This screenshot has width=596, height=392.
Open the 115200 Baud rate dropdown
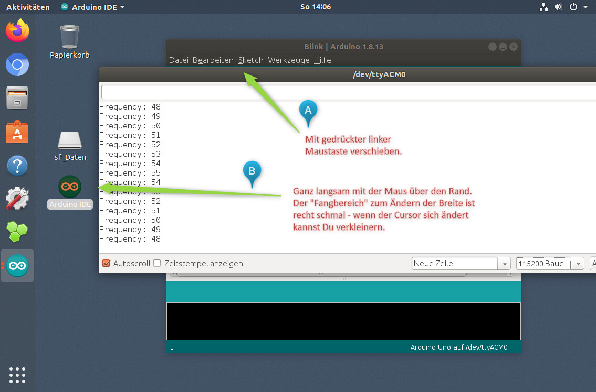click(x=578, y=263)
